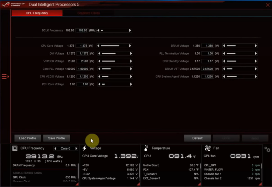
Task: Expand the CPU Frequency monitor panel corner
Action: 77,184
